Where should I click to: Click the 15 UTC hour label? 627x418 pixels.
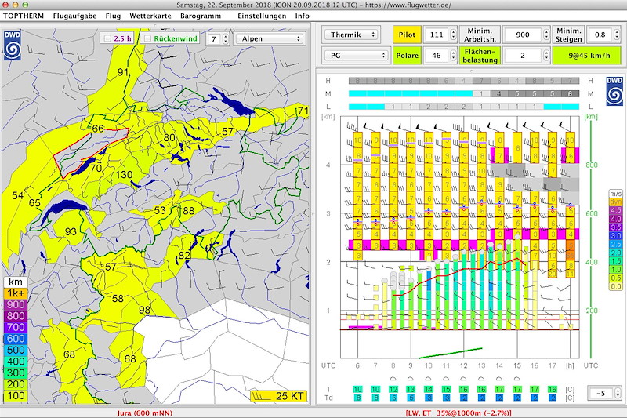click(x=517, y=365)
